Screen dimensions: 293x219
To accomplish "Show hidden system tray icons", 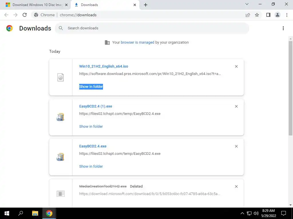I will 242,213.
